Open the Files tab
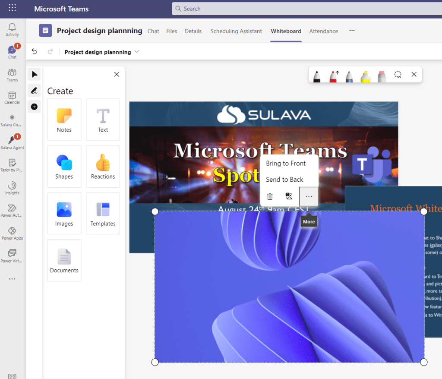This screenshot has width=442, height=379. pyautogui.click(x=171, y=31)
